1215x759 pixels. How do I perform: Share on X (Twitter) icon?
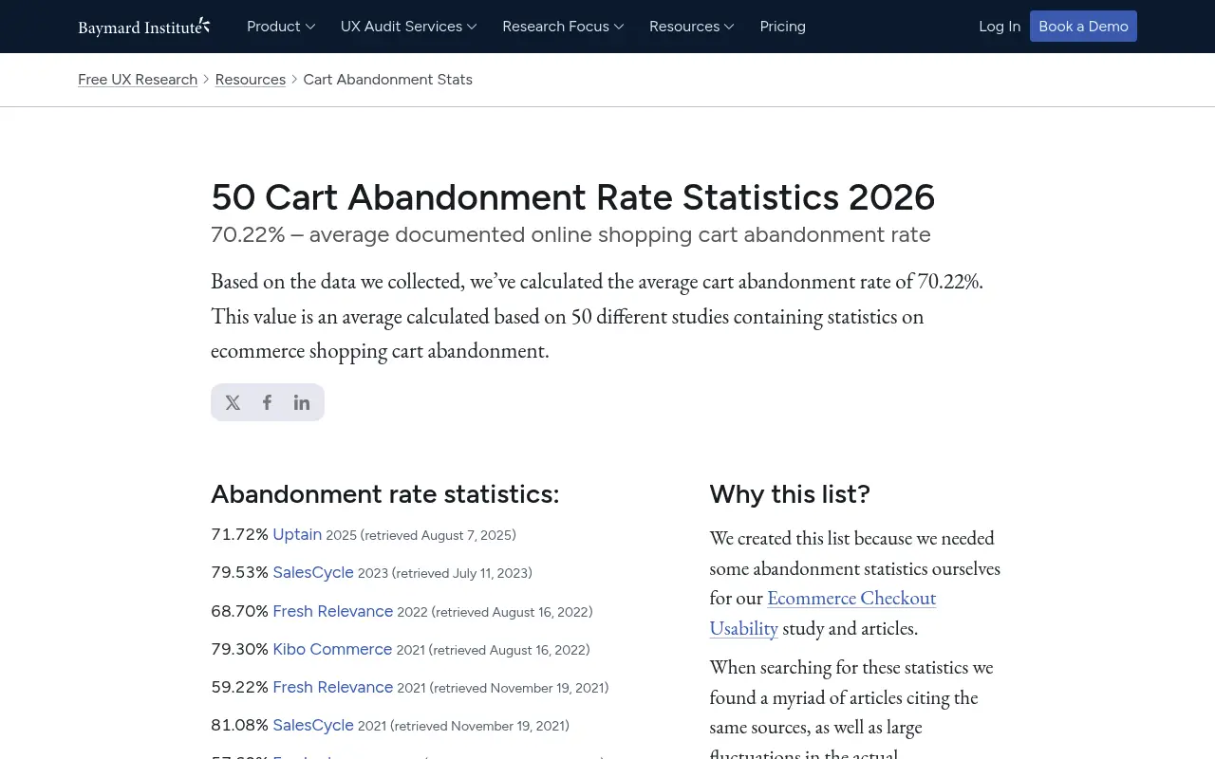click(x=233, y=402)
